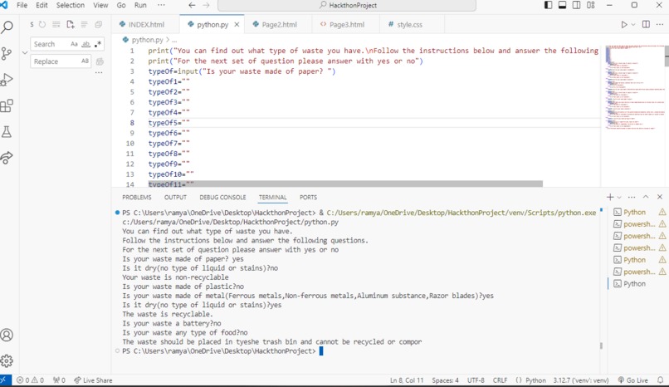
Task: Click the remote window indicator in status bar
Action: [x=4, y=380]
